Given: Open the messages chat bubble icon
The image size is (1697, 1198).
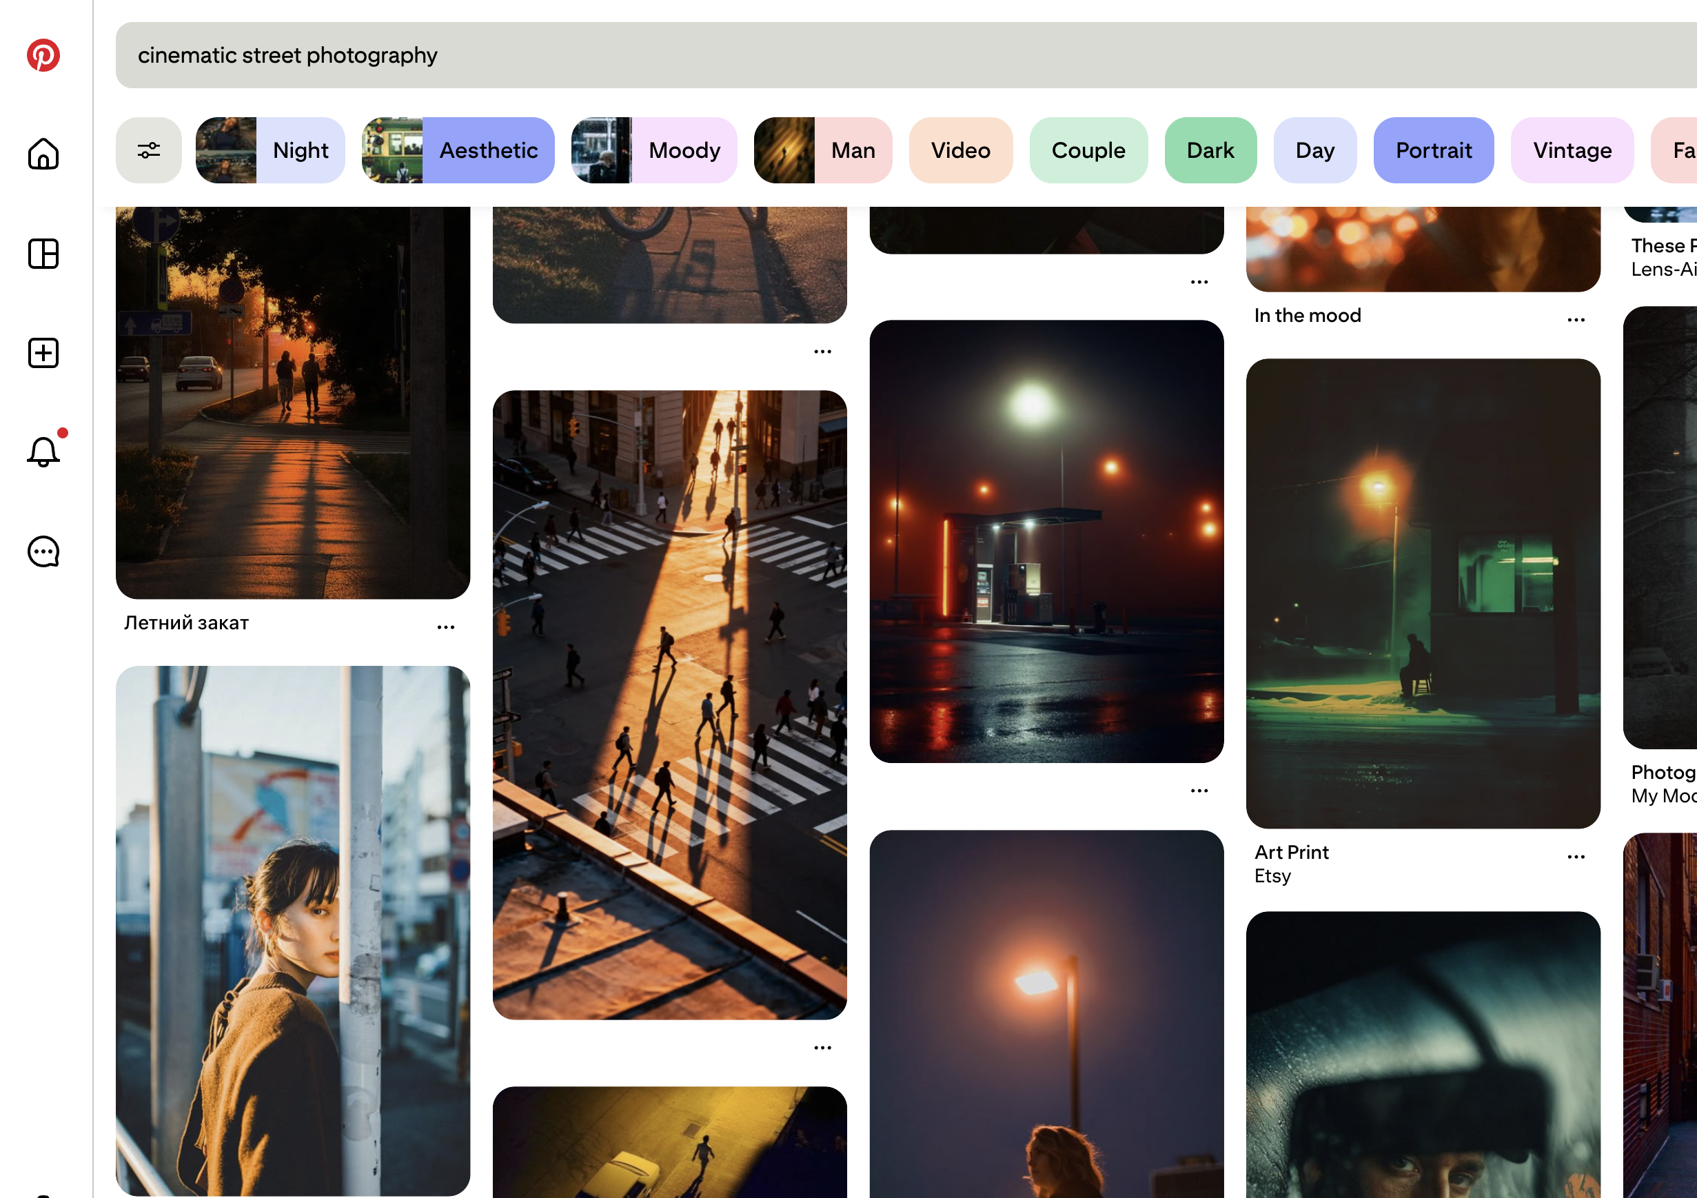Looking at the screenshot, I should [x=43, y=551].
